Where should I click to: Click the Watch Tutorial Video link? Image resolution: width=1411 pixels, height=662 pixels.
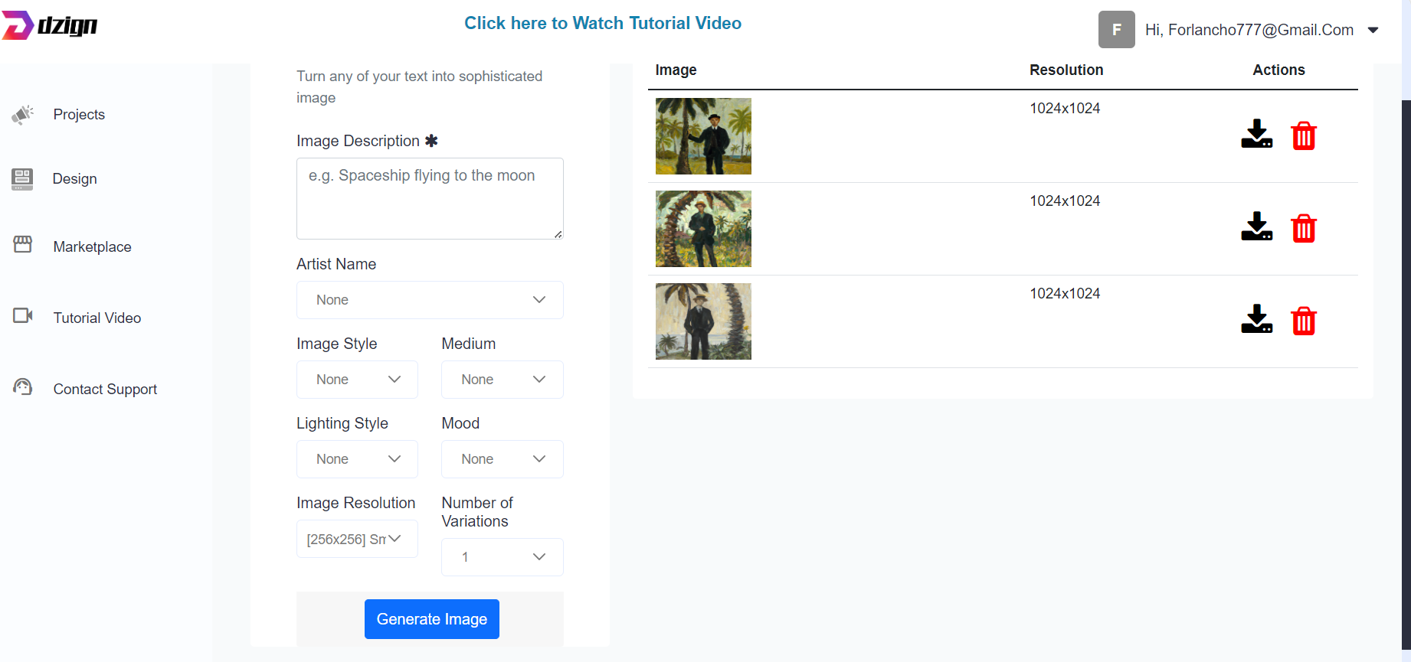coord(603,23)
